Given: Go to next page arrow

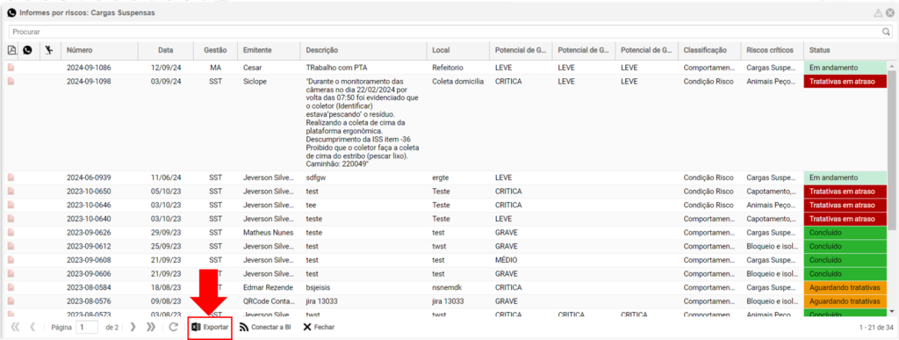Looking at the screenshot, I should click(x=133, y=328).
